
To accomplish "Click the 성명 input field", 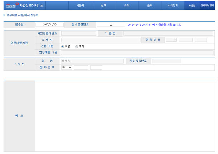I will (92, 61).
